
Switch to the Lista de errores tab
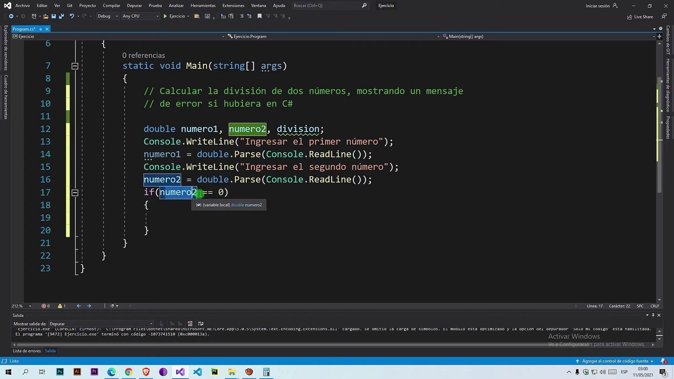point(27,351)
